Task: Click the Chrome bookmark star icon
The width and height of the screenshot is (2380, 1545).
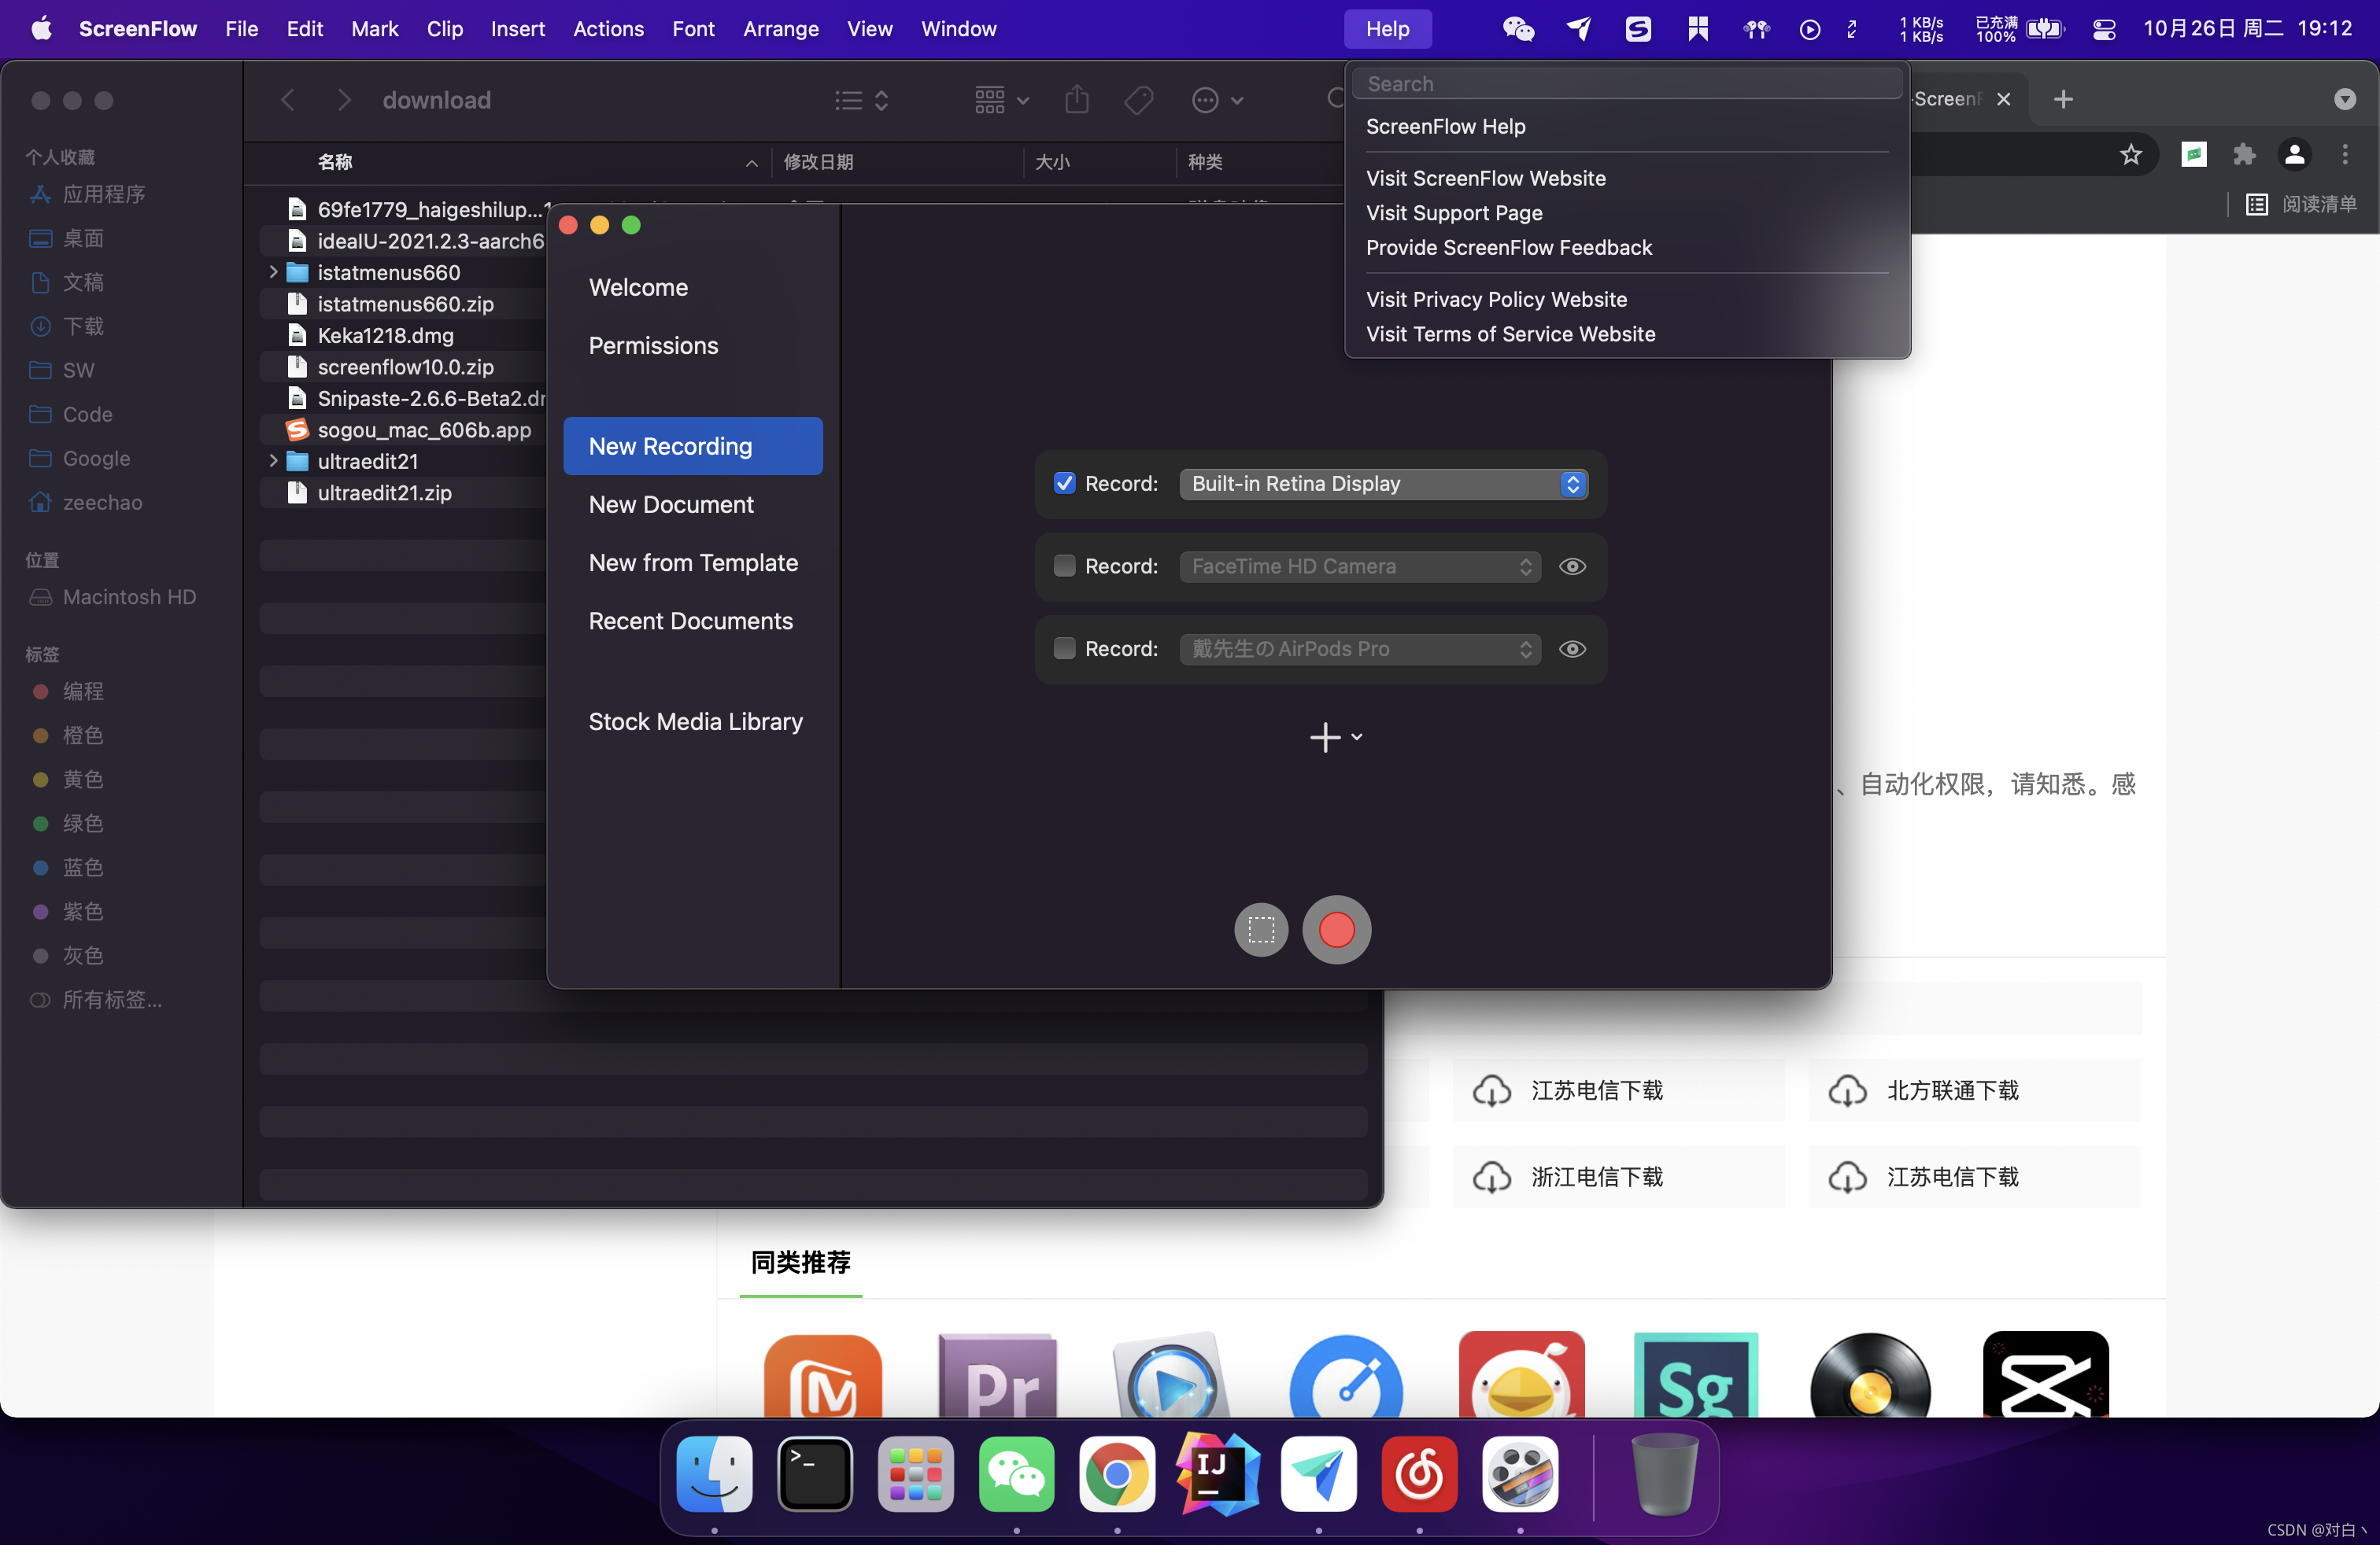Action: point(2131,154)
